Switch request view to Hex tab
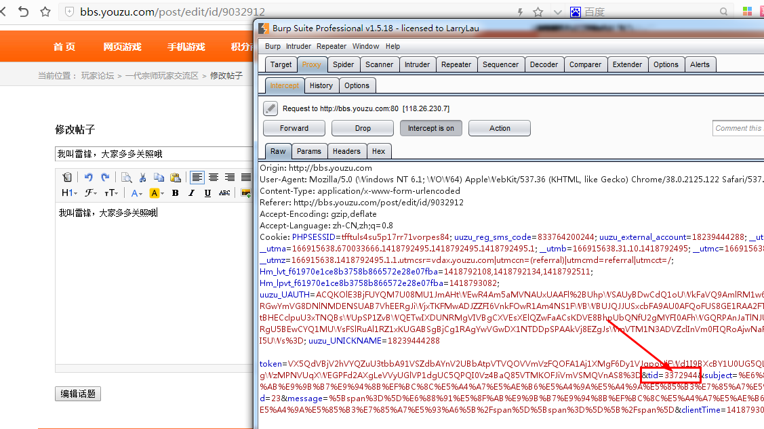Viewport: 764px width, 429px height. (x=378, y=151)
